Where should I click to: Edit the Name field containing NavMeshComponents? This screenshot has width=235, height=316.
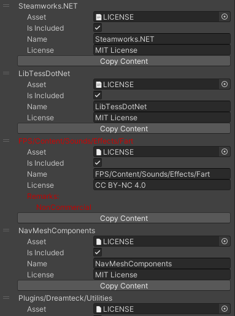(162, 264)
